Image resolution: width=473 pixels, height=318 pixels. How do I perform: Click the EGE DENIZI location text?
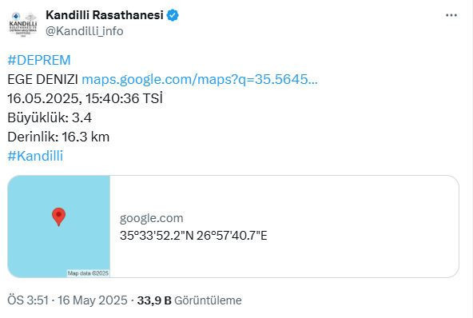42,79
